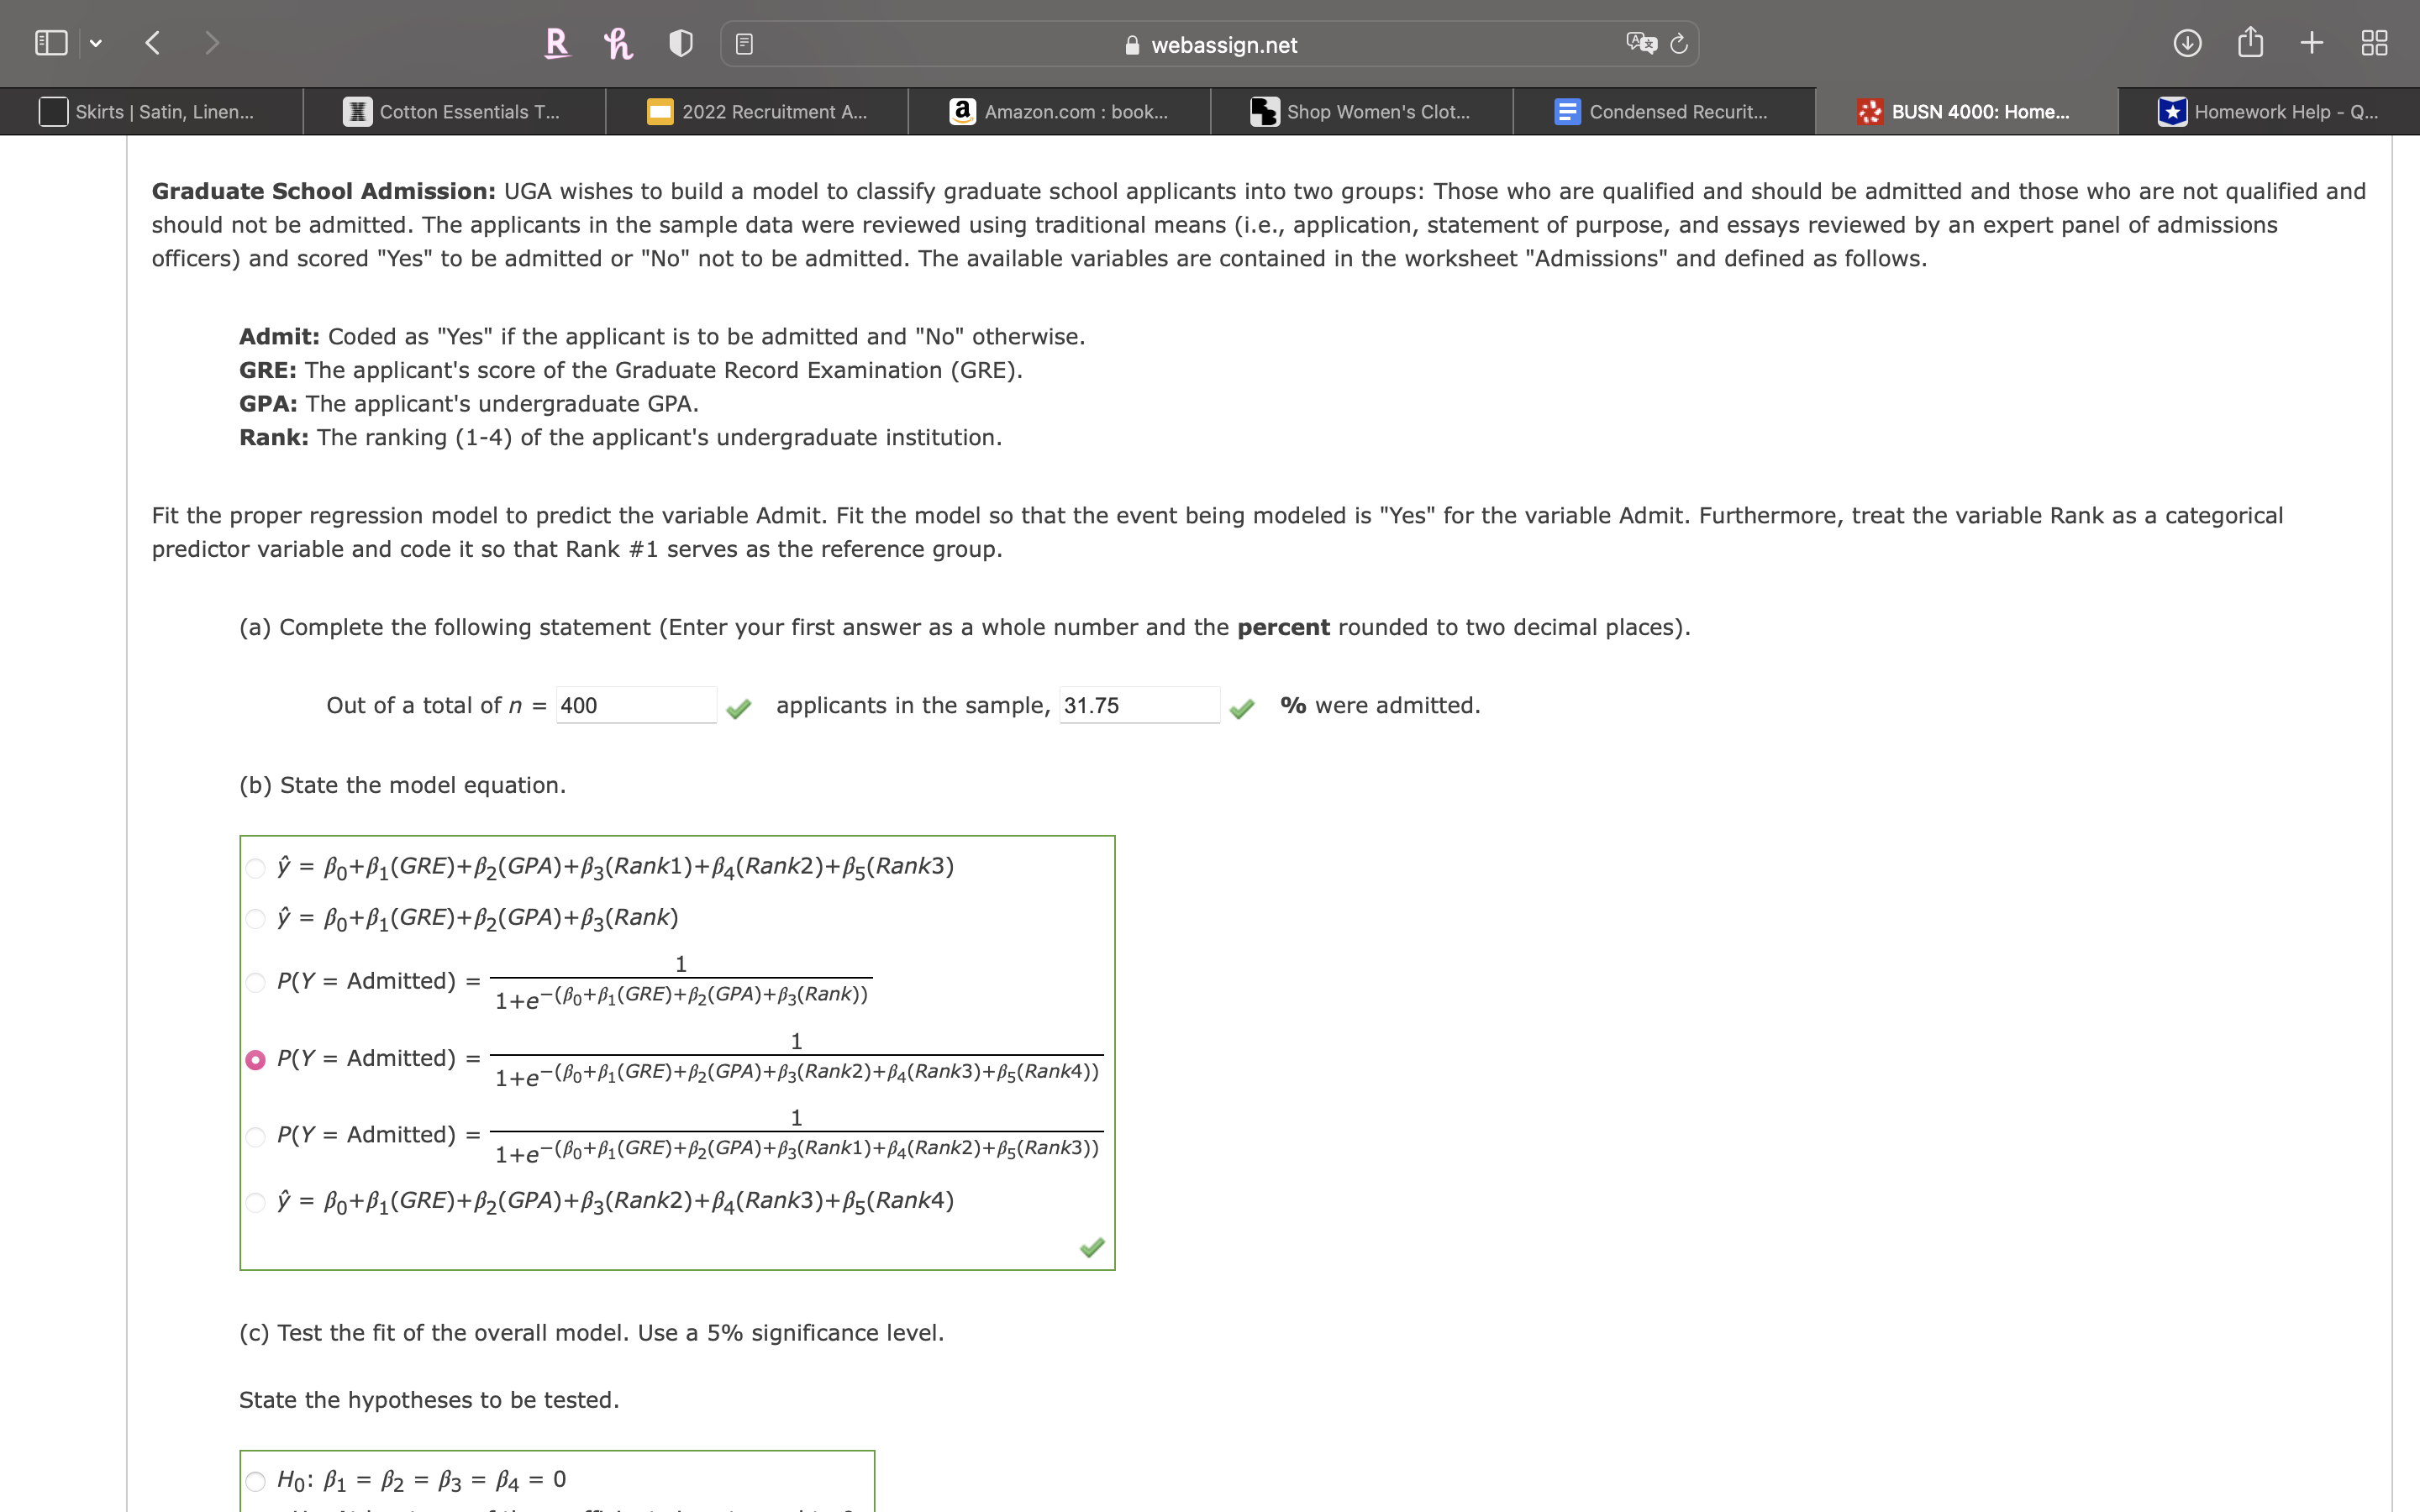Screen dimensions: 2420x1512
Task: View downloads in the toolbar
Action: click(x=2188, y=42)
